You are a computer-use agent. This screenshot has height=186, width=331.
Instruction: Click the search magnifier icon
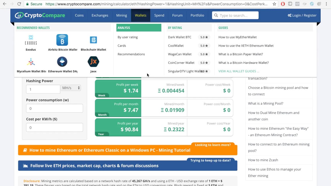tap(216, 15)
